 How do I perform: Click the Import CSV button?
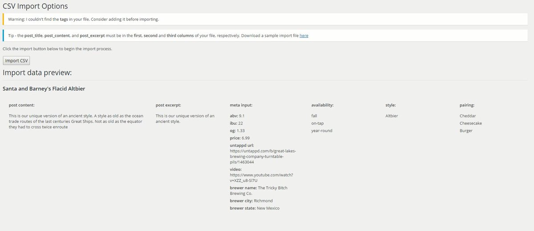click(x=16, y=60)
